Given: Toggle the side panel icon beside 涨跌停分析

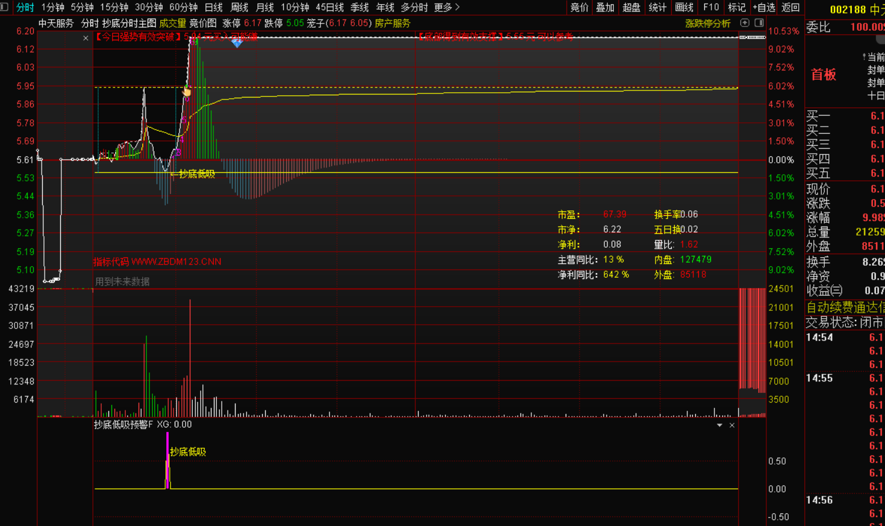Looking at the screenshot, I should [759, 23].
